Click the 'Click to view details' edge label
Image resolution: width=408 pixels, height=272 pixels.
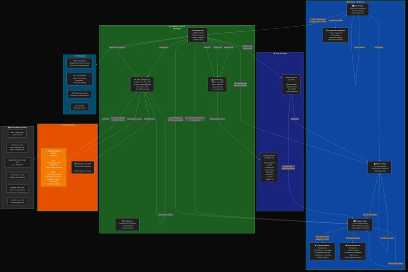click(x=370, y=214)
